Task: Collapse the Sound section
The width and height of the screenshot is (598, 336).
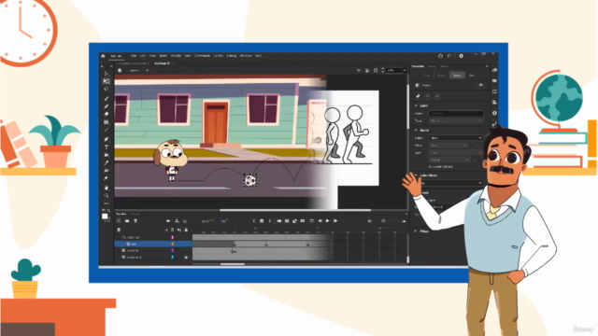Action: pyautogui.click(x=416, y=130)
